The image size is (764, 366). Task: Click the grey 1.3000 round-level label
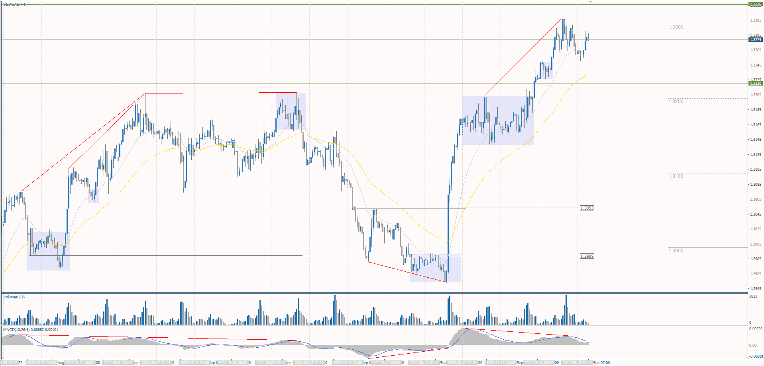coord(676,251)
